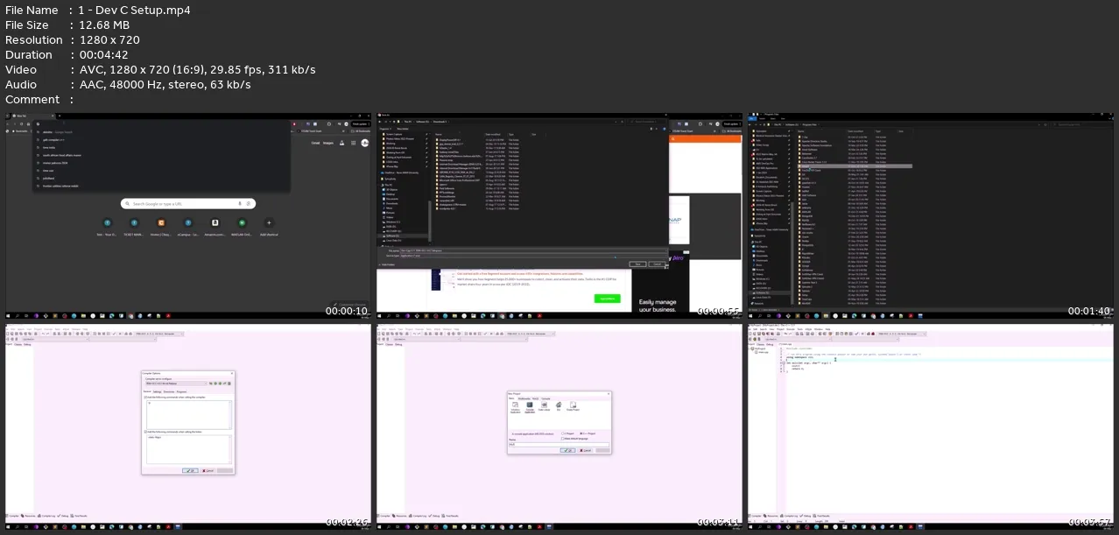Click the Customize Chrome button

click(x=351, y=303)
